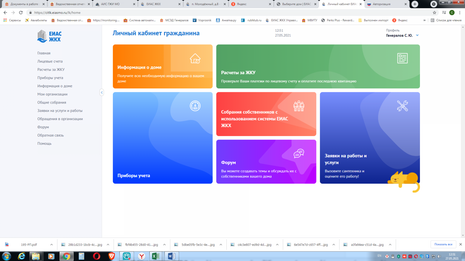Click the ЕИАС ЖКХ logo in the sidebar
This screenshot has width=465, height=261.
pyautogui.click(x=49, y=36)
